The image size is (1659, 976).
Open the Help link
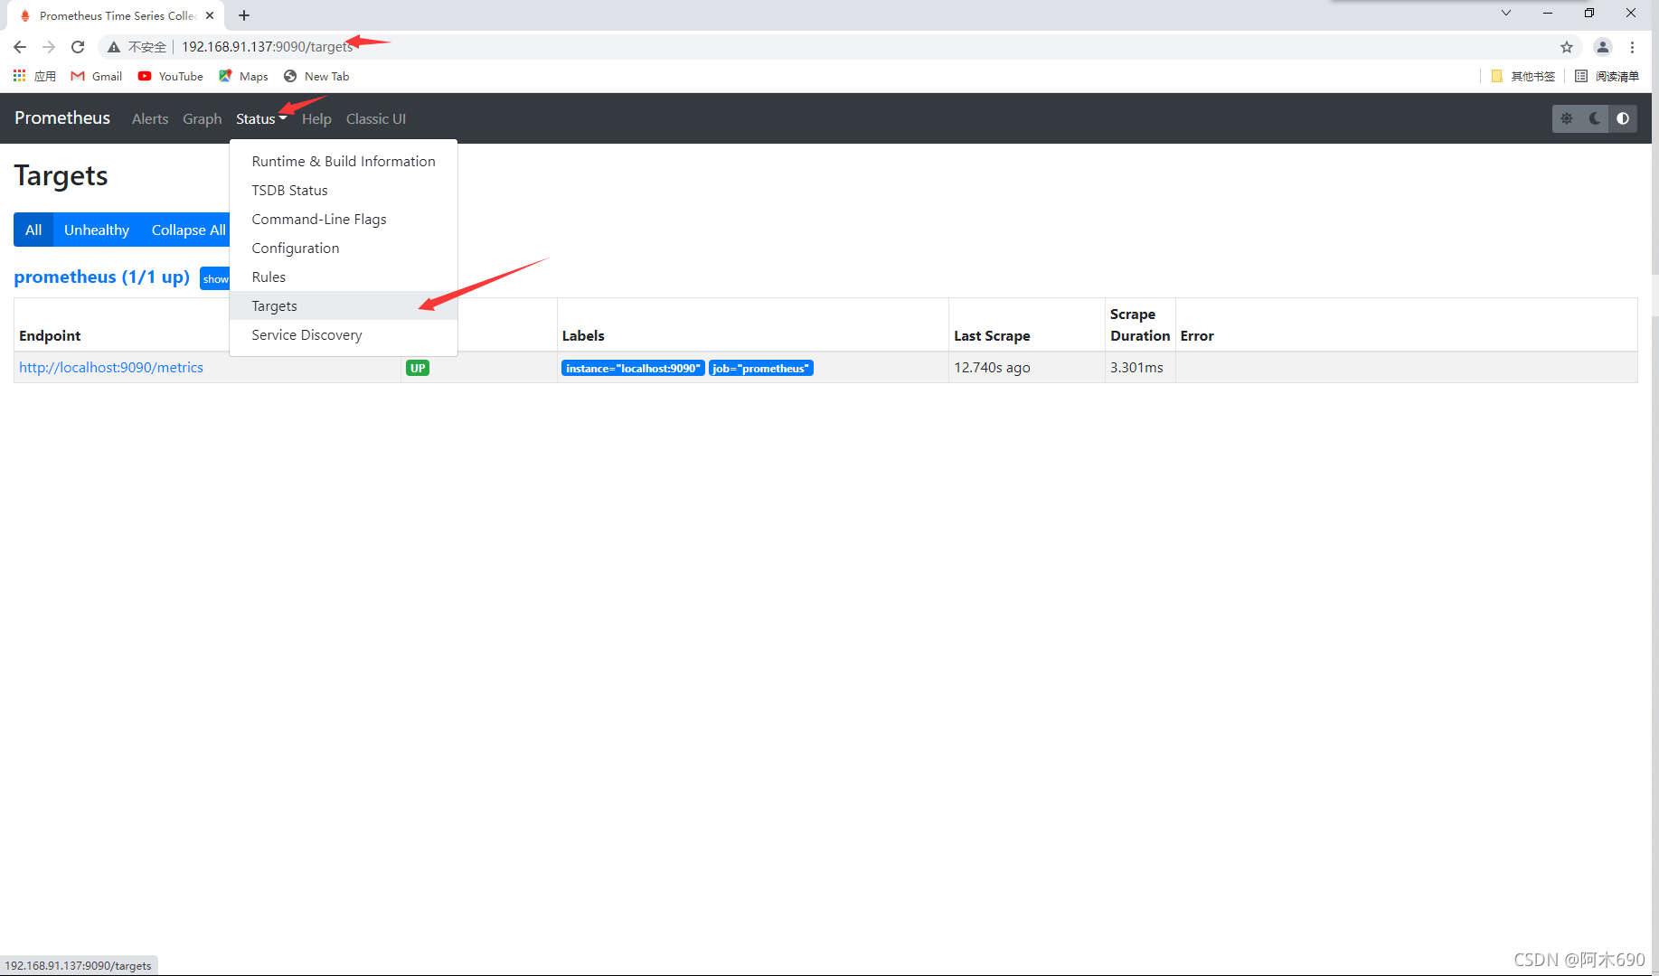[316, 119]
